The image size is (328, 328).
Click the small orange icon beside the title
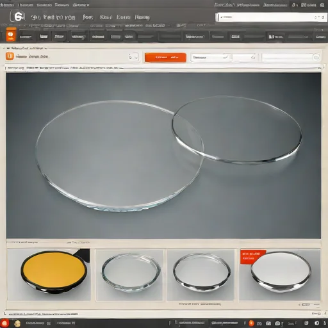pyautogui.click(x=10, y=56)
